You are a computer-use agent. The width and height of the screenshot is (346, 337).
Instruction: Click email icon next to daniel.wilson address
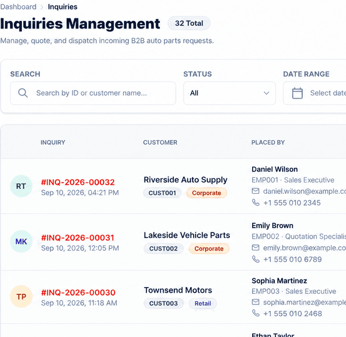click(x=256, y=191)
